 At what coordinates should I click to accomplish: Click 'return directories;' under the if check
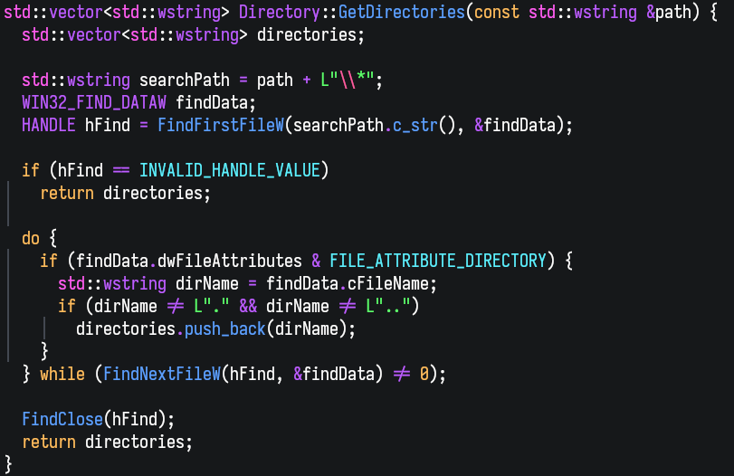(x=126, y=193)
